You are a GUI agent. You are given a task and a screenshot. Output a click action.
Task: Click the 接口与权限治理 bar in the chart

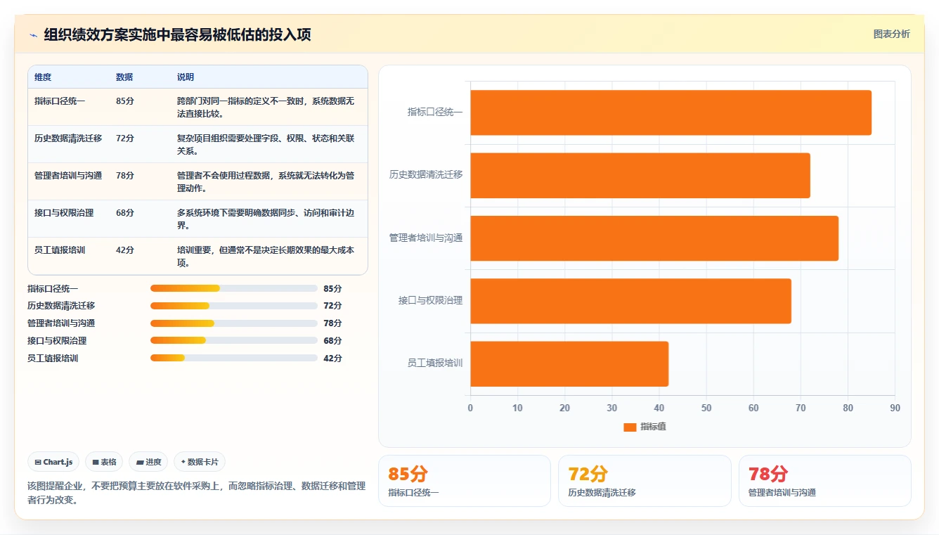click(630, 301)
